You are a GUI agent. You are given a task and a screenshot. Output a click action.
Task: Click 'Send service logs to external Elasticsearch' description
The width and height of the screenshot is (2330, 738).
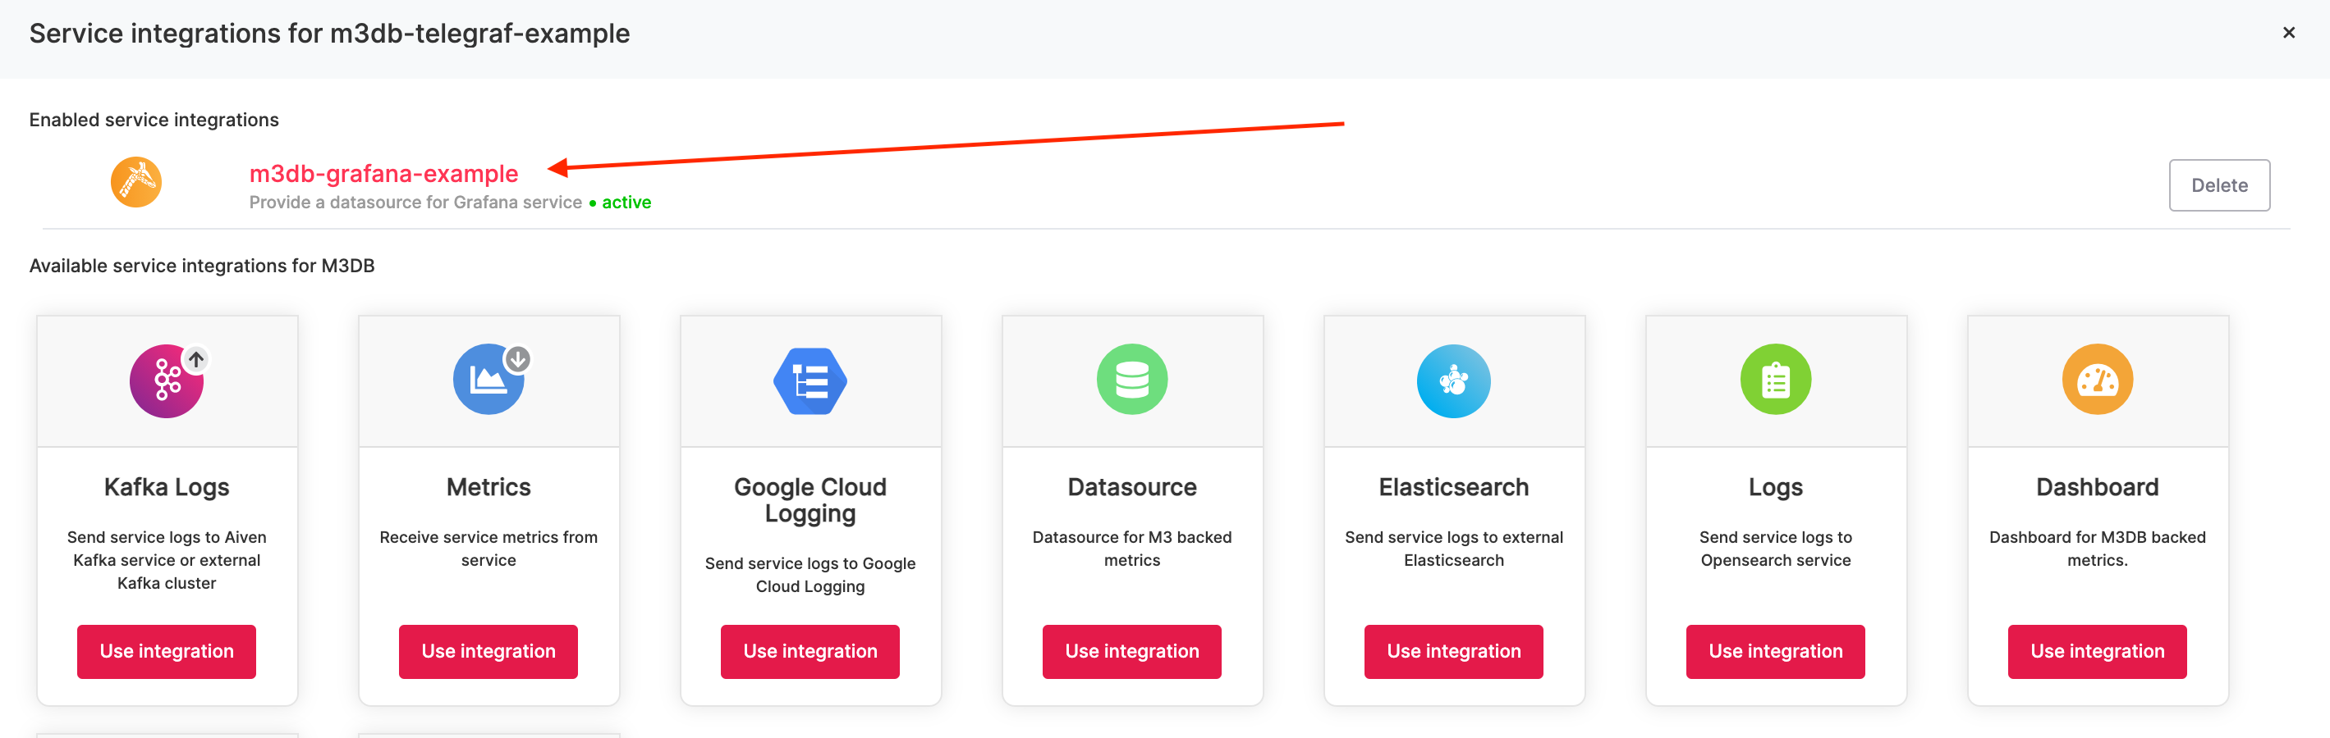coord(1453,549)
